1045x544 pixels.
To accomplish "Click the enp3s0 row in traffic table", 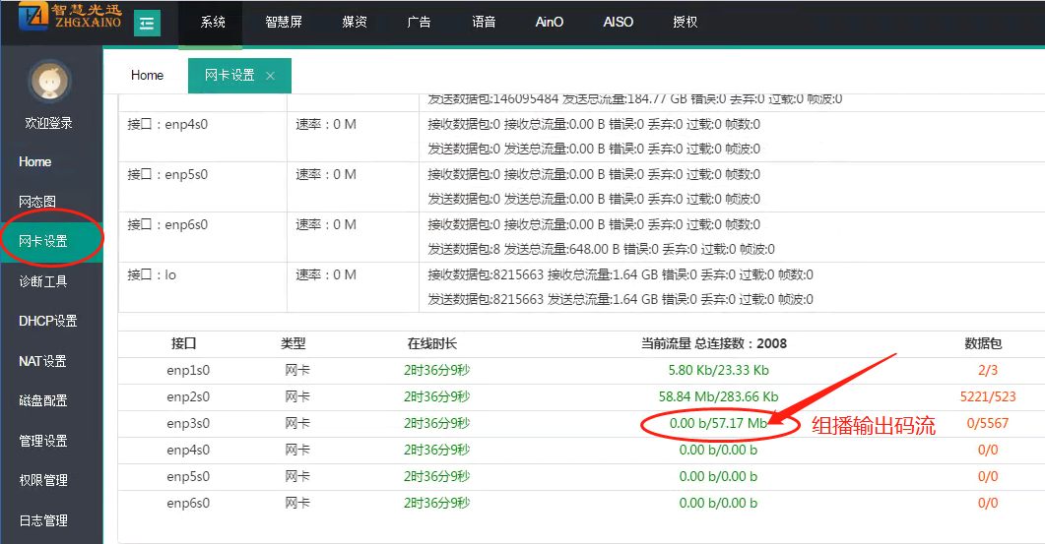I will coord(188,423).
